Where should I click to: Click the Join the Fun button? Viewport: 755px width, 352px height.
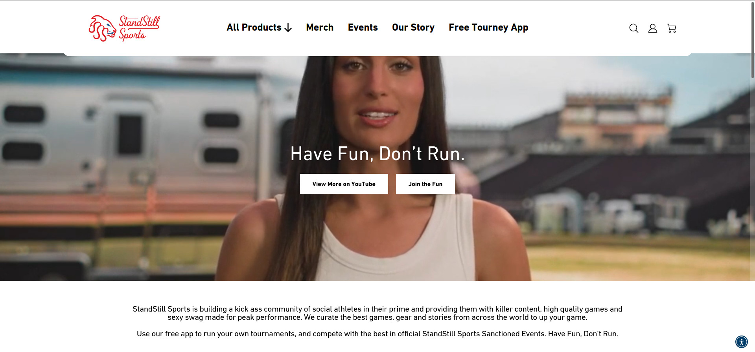(425, 184)
